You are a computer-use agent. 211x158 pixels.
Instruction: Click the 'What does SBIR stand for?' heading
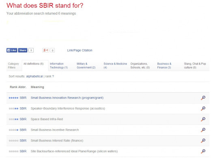pos(45,6)
